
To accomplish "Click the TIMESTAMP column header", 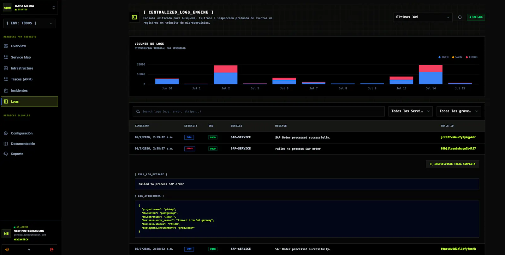I will pos(142,126).
